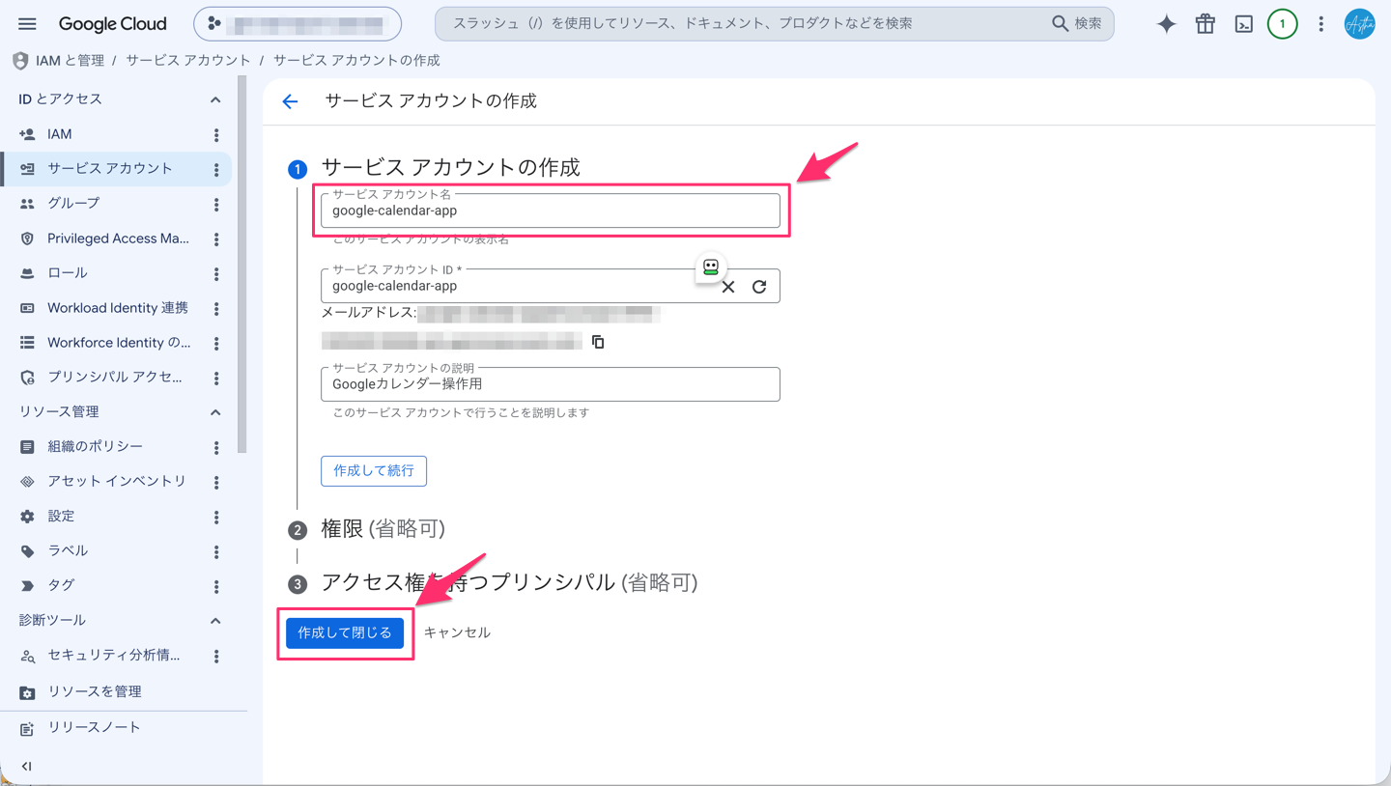Viewport: 1391px width, 786px height.
Task: Collapse the left navigation panel
Action: (x=27, y=766)
